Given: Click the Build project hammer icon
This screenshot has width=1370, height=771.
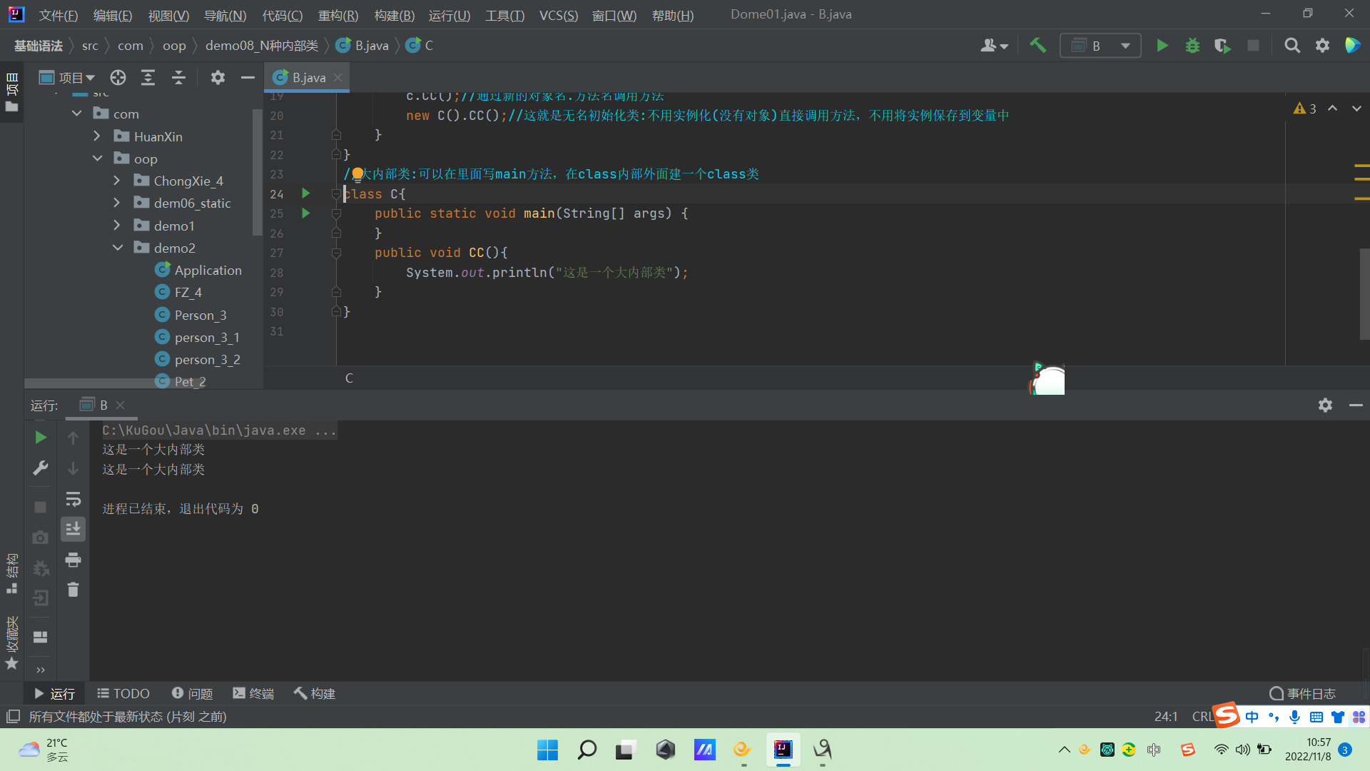Looking at the screenshot, I should coord(1038,46).
